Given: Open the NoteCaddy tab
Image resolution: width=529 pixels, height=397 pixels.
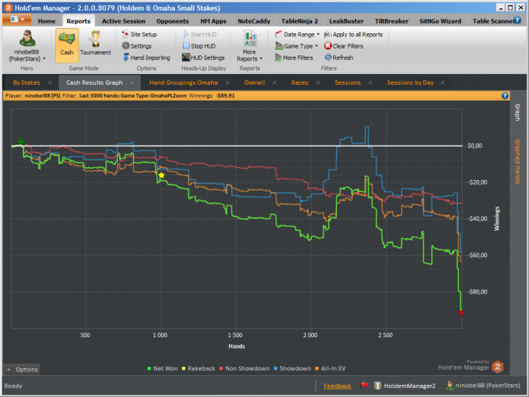Looking at the screenshot, I should coord(254,21).
